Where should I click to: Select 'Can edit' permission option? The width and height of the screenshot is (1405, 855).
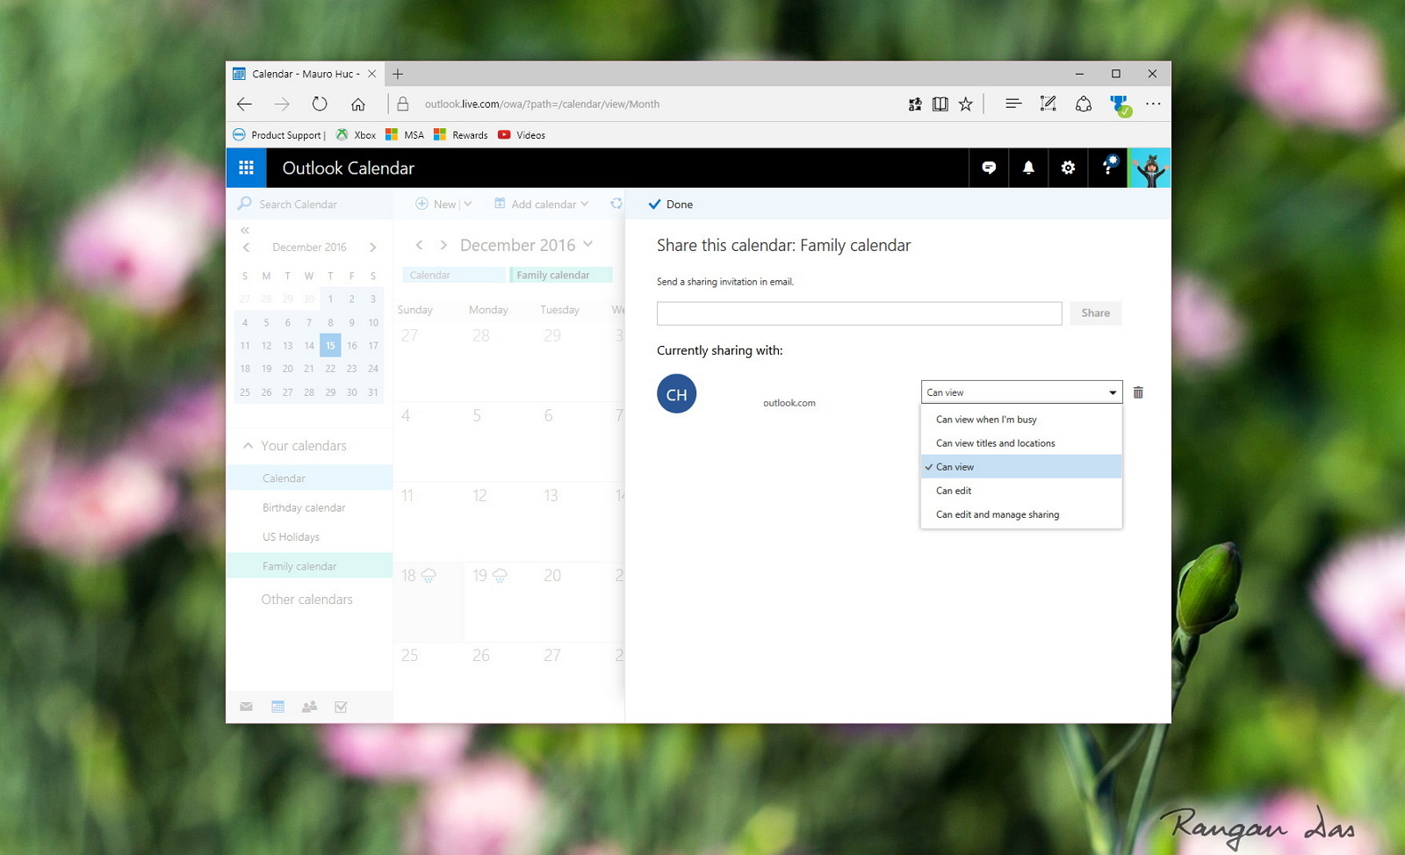954,491
